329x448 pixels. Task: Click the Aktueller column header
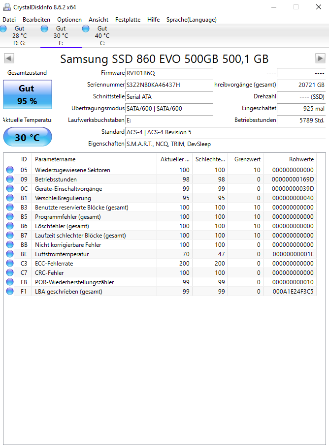[x=174, y=159]
